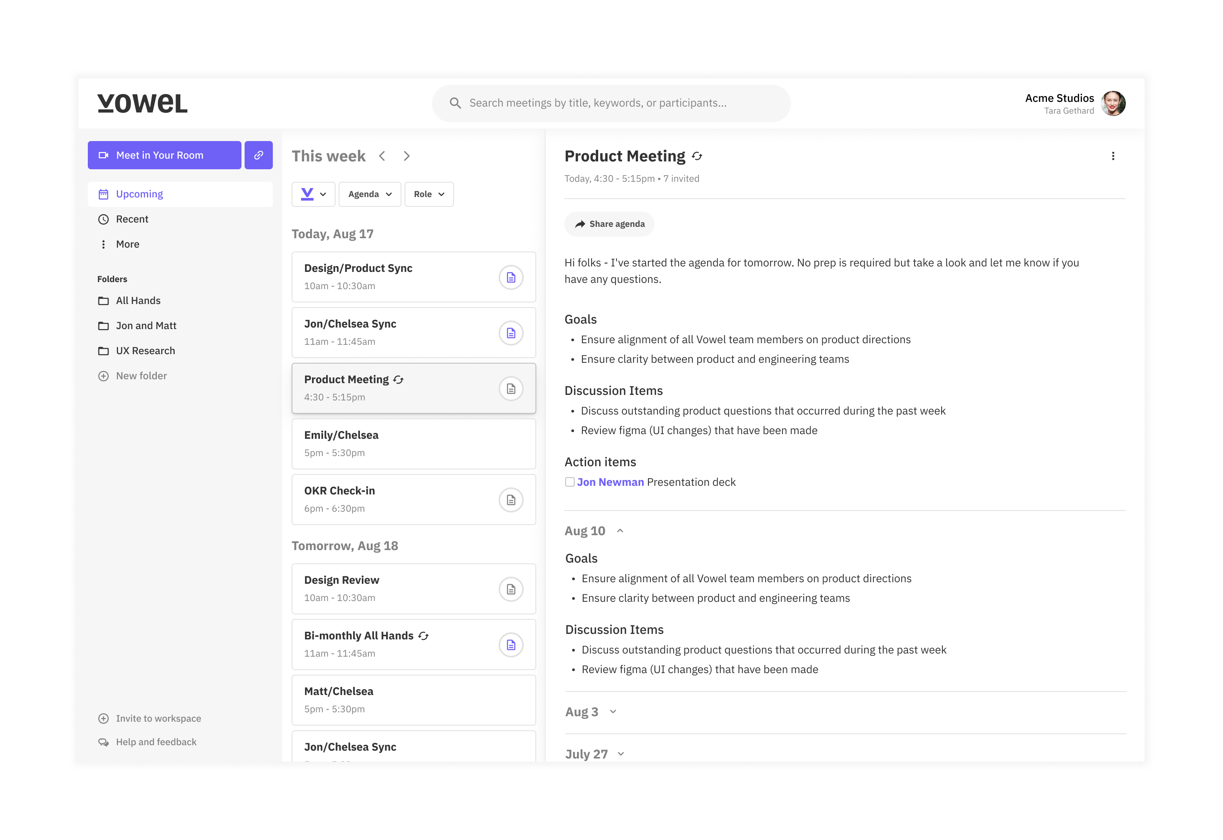Screen dimensions: 1223x840
Task: Go to next week arrow
Action: pos(406,156)
